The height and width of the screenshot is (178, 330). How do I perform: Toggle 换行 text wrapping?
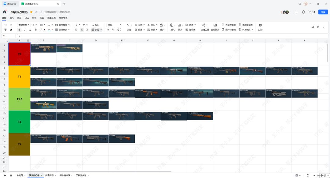[x=95, y=25]
